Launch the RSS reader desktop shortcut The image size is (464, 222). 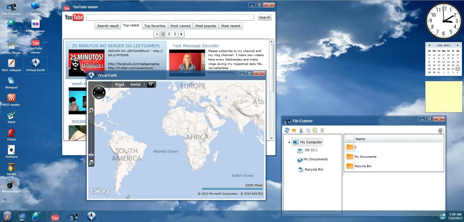pyautogui.click(x=11, y=100)
